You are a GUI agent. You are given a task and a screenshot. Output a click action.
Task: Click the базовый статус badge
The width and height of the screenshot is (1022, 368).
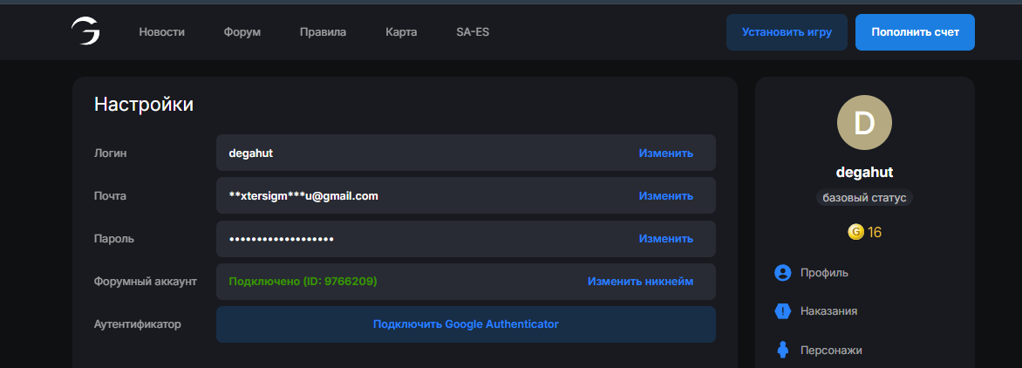tap(864, 198)
